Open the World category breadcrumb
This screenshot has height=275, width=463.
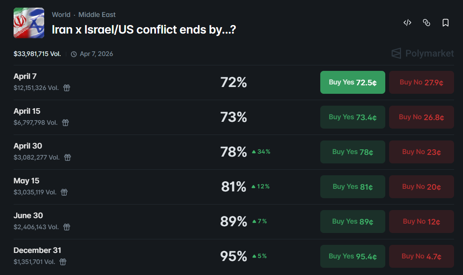click(61, 14)
